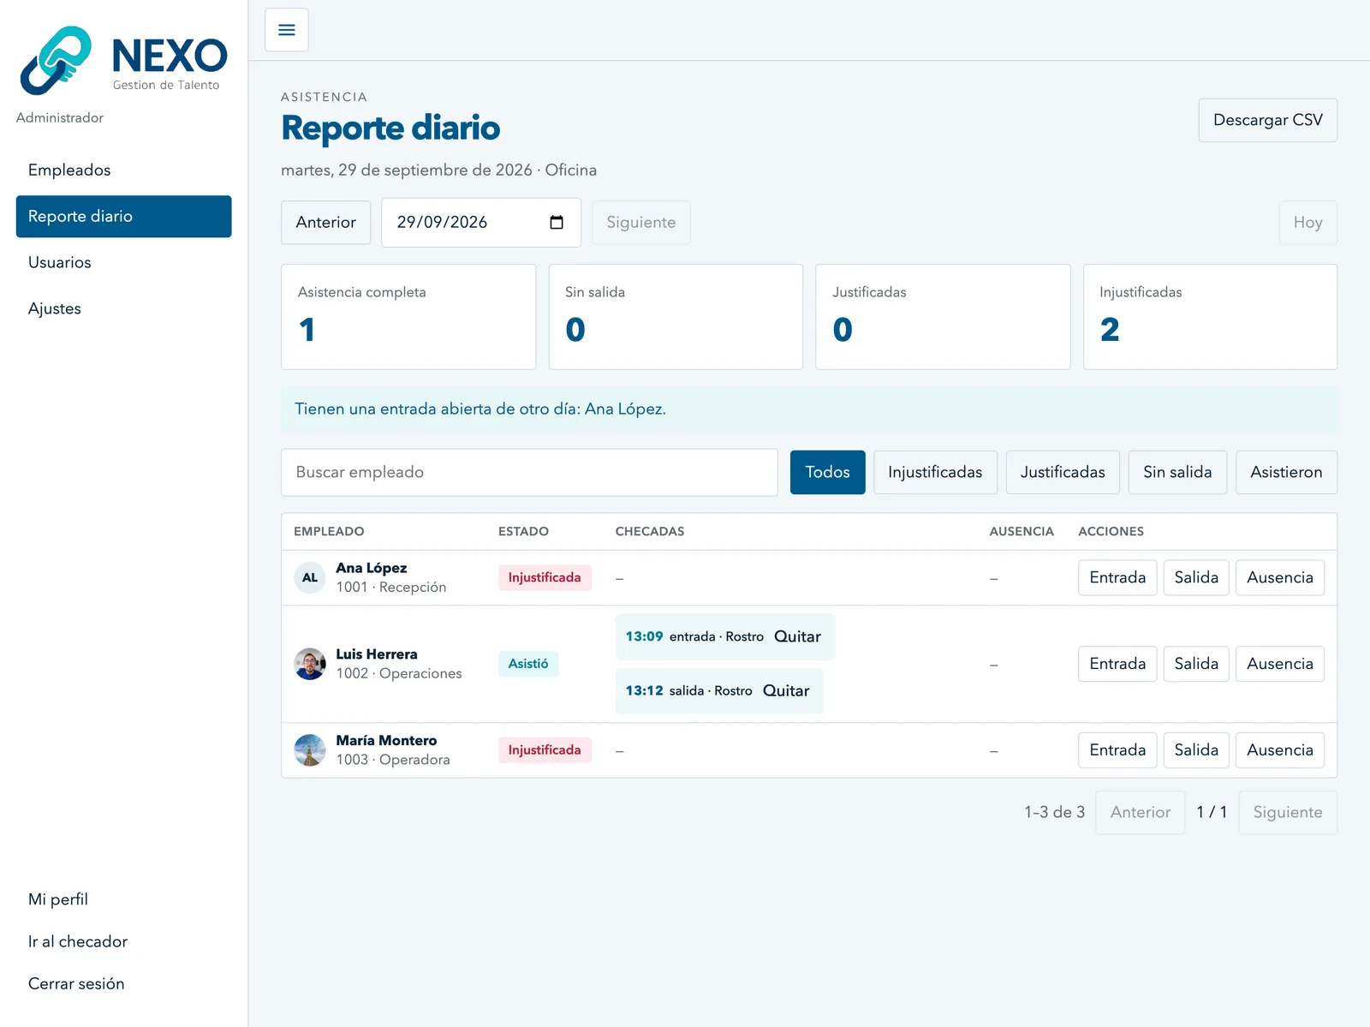Image resolution: width=1370 pixels, height=1027 pixels.
Task: Click Ana López AL avatar
Action: pyautogui.click(x=310, y=577)
